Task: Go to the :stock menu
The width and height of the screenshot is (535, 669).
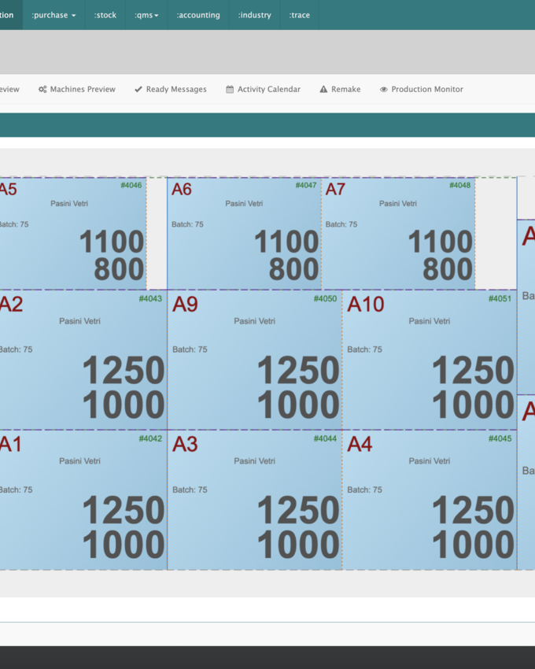Action: pyautogui.click(x=105, y=15)
